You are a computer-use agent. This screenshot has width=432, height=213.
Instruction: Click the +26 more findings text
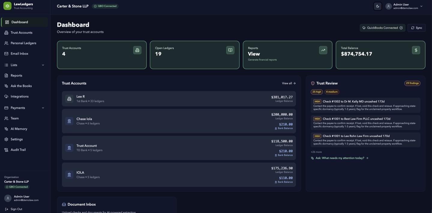pyautogui.click(x=316, y=152)
